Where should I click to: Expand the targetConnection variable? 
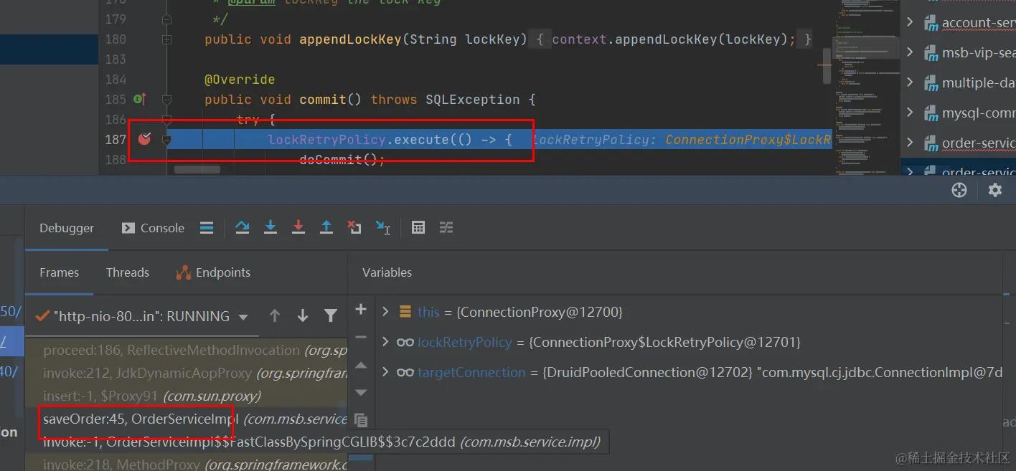pyautogui.click(x=385, y=372)
